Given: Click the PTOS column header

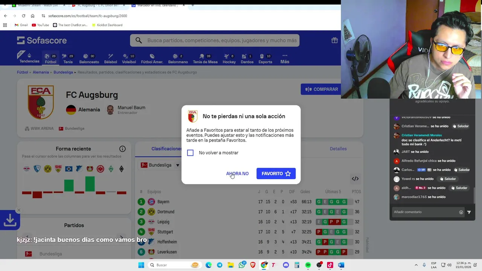Looking at the screenshot, I should [x=356, y=192].
